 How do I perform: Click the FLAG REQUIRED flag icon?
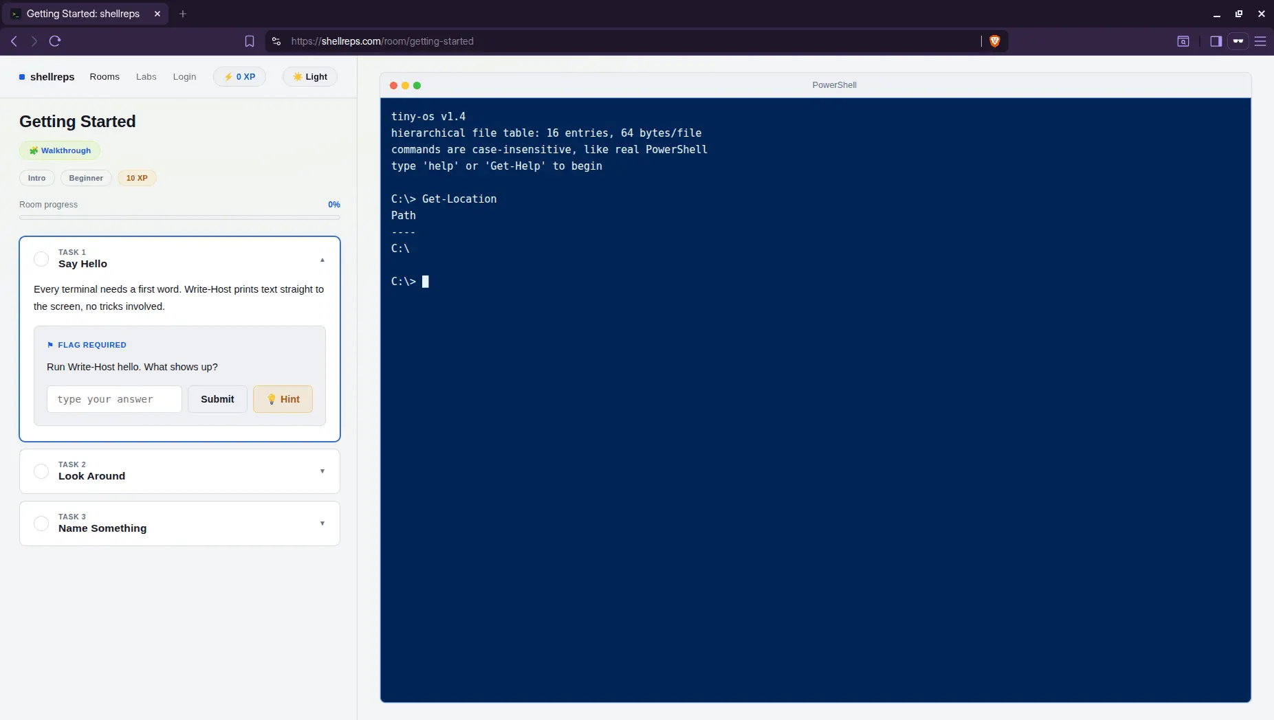pos(50,345)
